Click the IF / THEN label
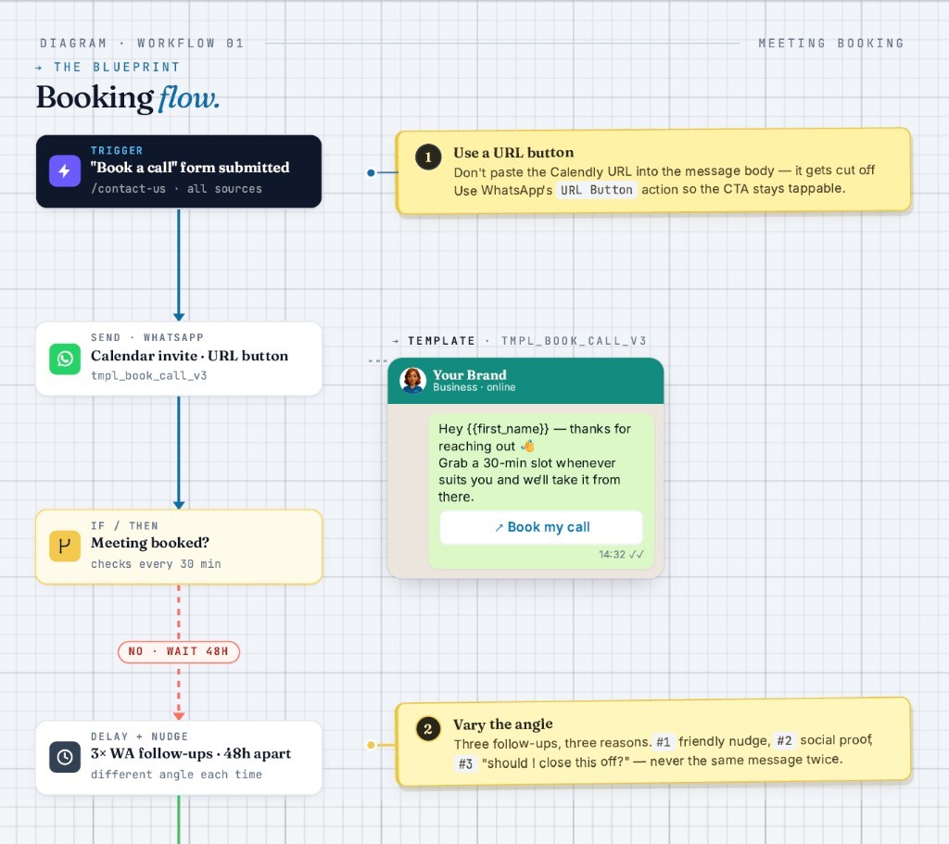Viewport: 949px width, 844px height. click(125, 525)
